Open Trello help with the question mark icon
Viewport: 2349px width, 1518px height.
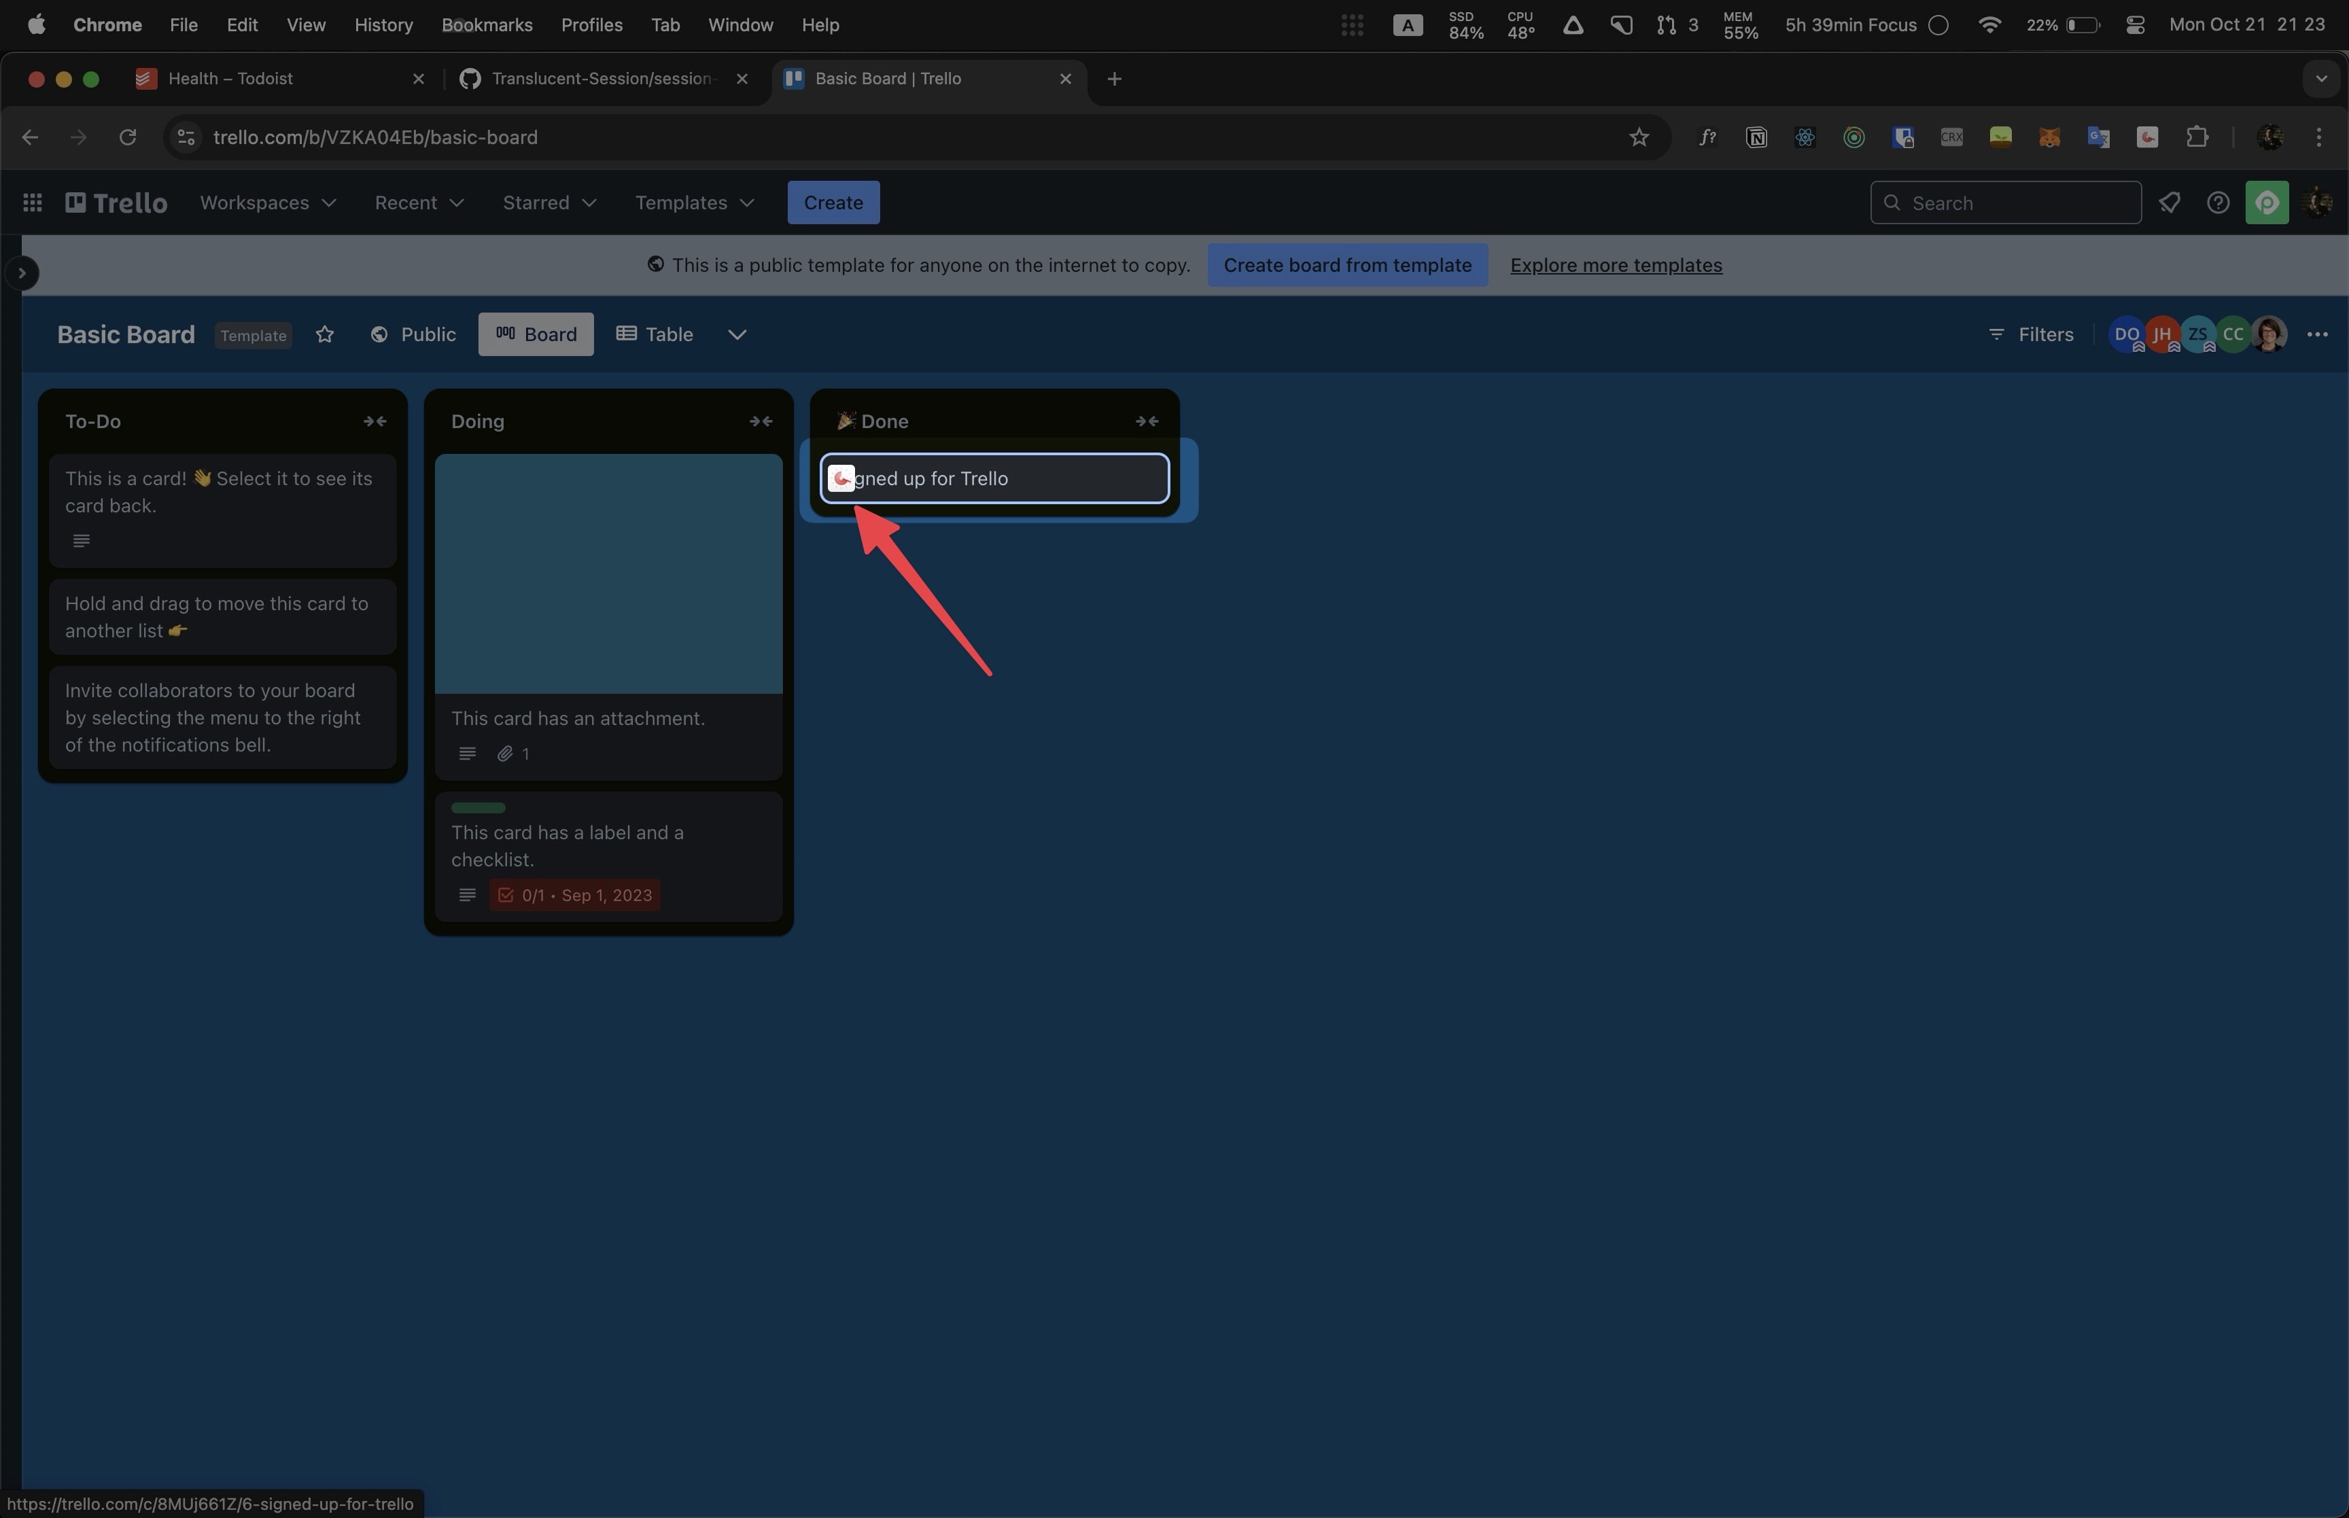(2219, 202)
